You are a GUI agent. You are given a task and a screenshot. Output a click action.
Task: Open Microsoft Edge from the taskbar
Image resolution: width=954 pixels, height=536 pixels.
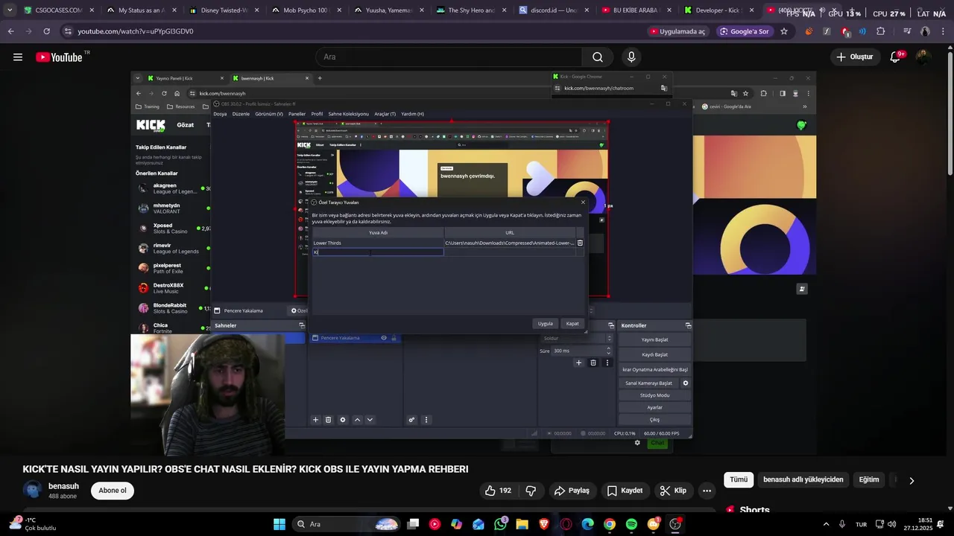587,524
